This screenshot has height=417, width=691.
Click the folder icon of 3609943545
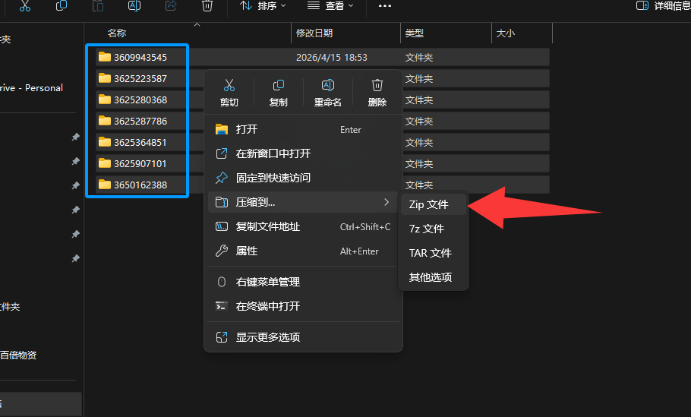(x=105, y=57)
